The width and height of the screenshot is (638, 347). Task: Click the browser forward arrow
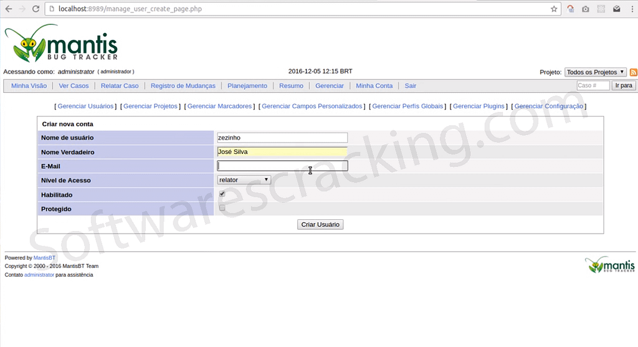pos(22,9)
